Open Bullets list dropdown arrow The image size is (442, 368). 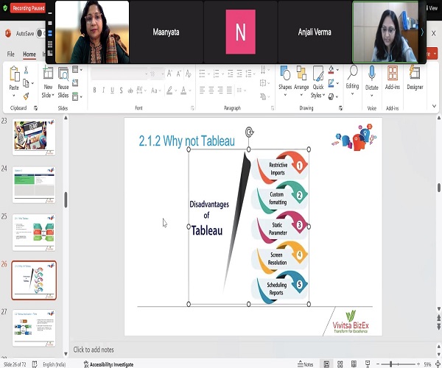tap(208, 74)
